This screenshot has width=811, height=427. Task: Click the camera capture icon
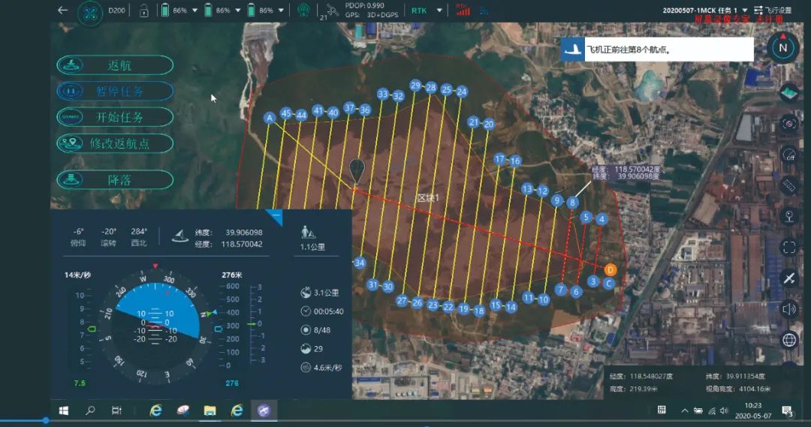[x=788, y=124]
